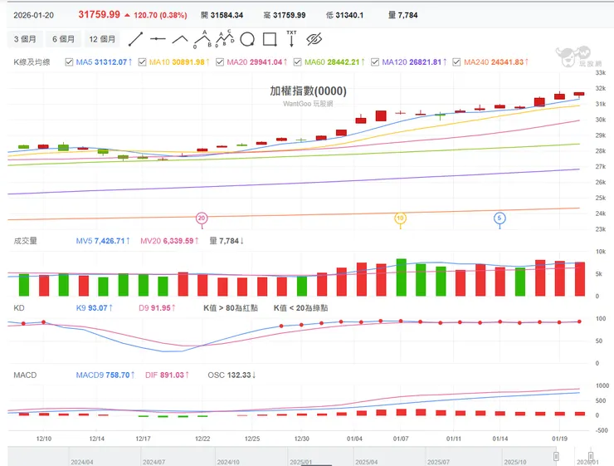Toggle the MA20 moving average checkbox
The image size is (614, 466).
click(220, 62)
